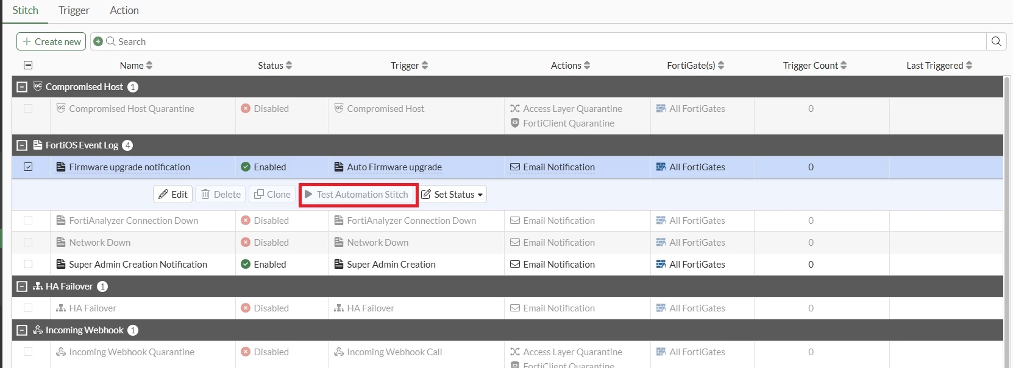
Task: Check the HA Failover row checkbox
Action: [28, 308]
